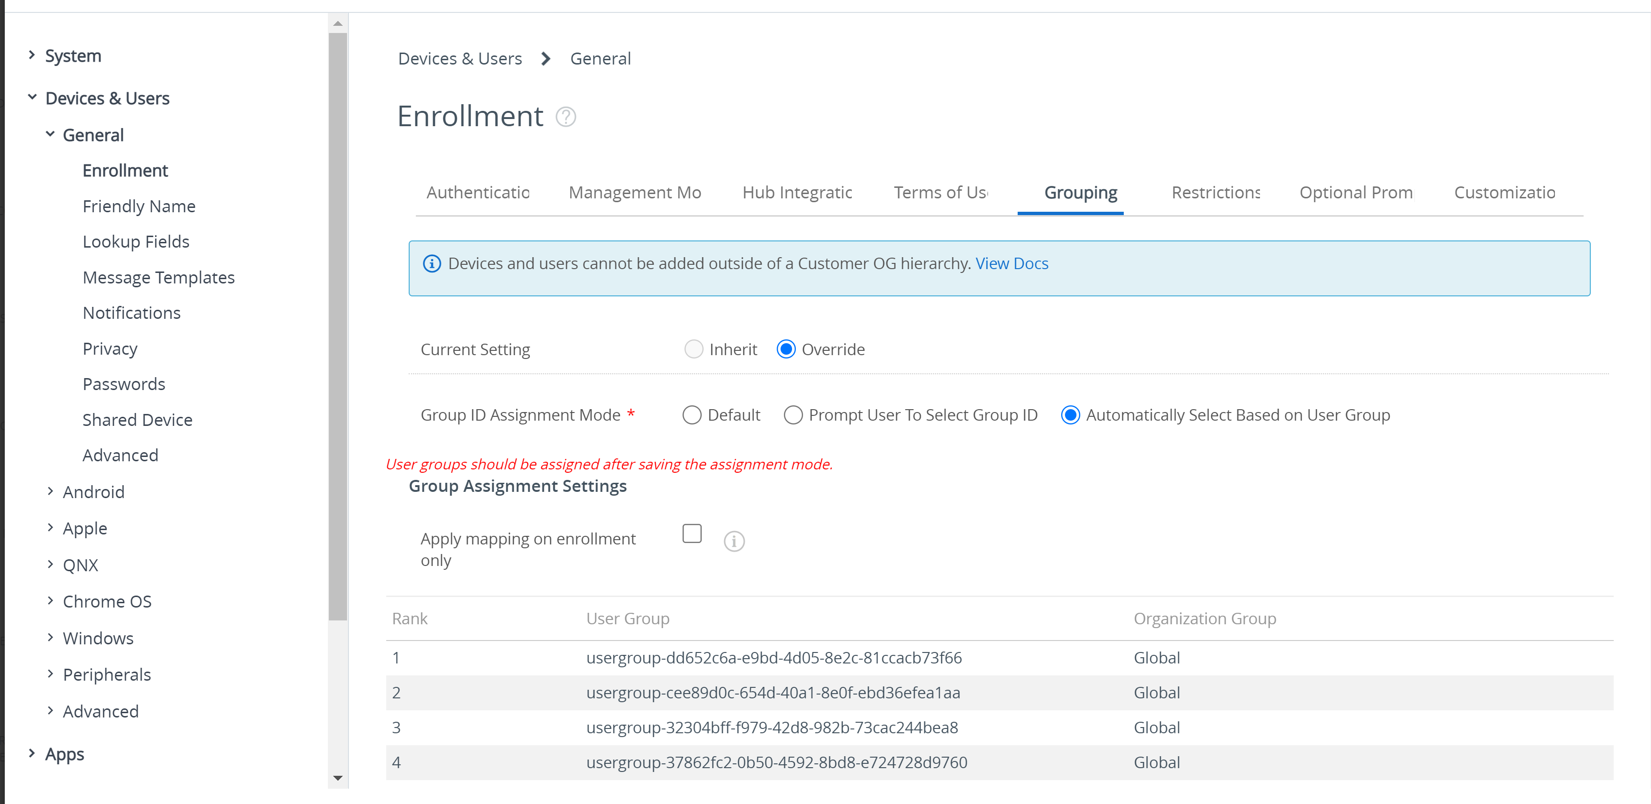Click Global in the rank 1 row
Screen dimensions: 1651x804
click(x=1156, y=658)
